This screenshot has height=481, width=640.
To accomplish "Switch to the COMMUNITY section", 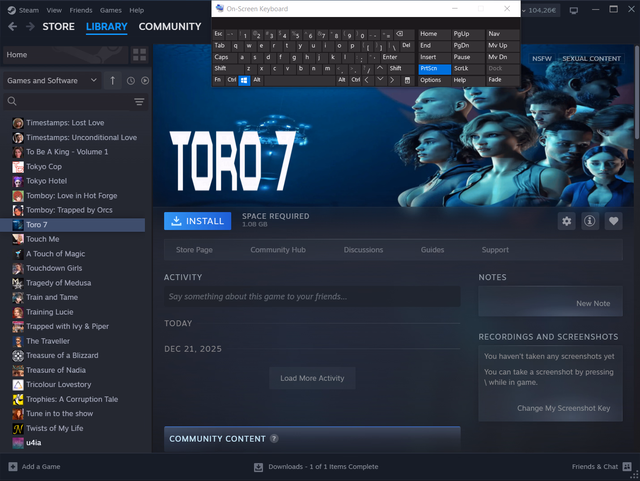I will pyautogui.click(x=170, y=27).
